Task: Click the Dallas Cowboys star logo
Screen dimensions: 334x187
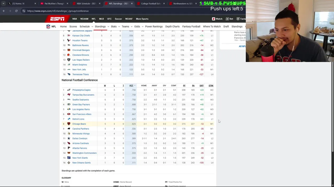Action: pyautogui.click(x=69, y=138)
